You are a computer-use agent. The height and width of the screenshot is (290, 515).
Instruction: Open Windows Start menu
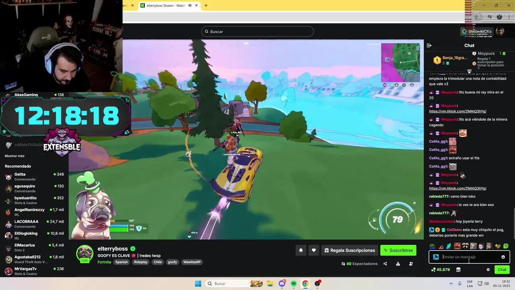point(198,284)
